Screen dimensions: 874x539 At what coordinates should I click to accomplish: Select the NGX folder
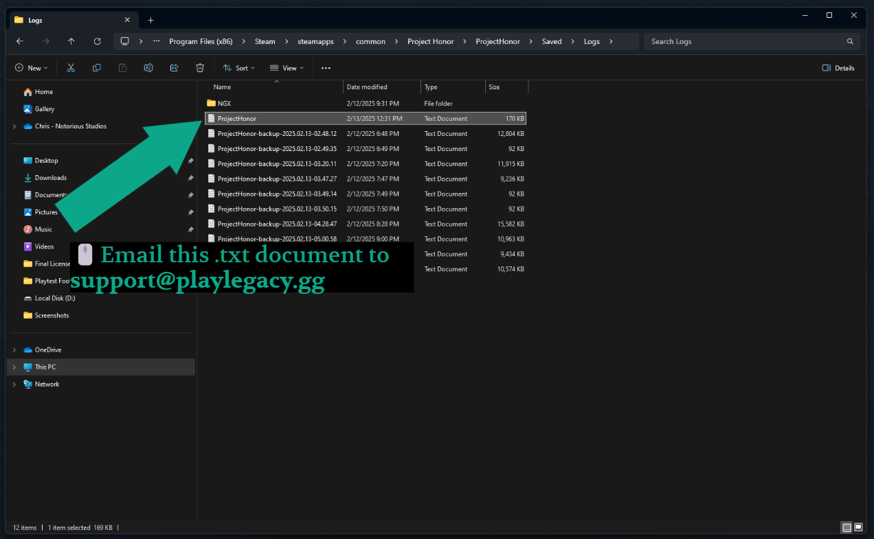(x=366, y=104)
